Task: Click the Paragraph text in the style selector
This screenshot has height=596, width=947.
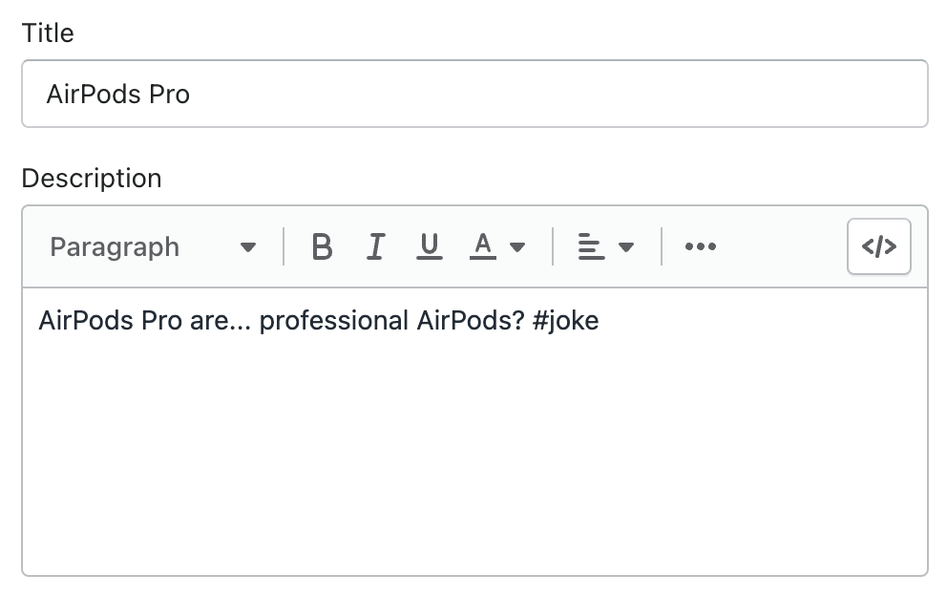Action: tap(114, 246)
